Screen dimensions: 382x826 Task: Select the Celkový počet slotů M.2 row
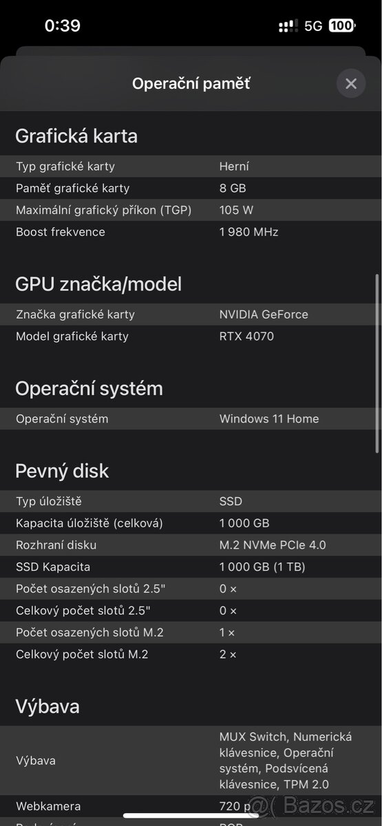pos(191,655)
